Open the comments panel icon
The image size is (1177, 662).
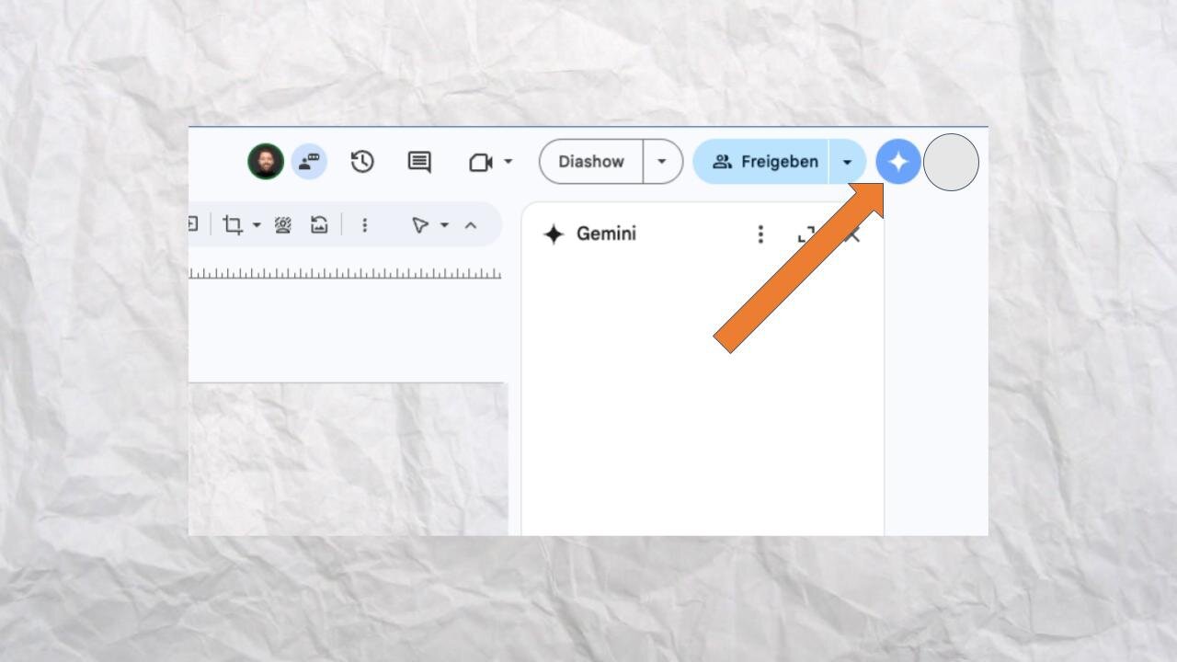click(x=419, y=162)
